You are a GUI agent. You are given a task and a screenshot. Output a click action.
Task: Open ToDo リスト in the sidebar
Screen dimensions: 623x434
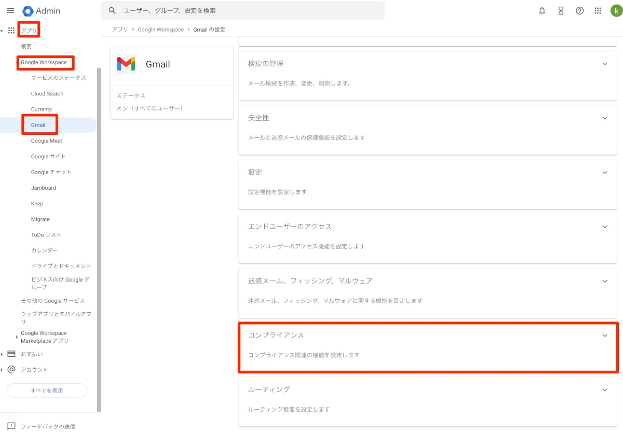point(46,235)
